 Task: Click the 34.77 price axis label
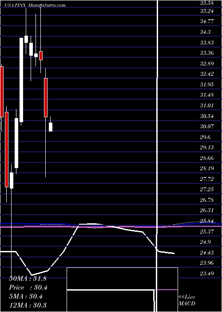click(206, 21)
